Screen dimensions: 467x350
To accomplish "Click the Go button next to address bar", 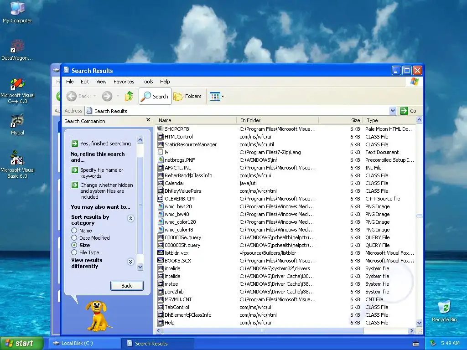I will [408, 111].
